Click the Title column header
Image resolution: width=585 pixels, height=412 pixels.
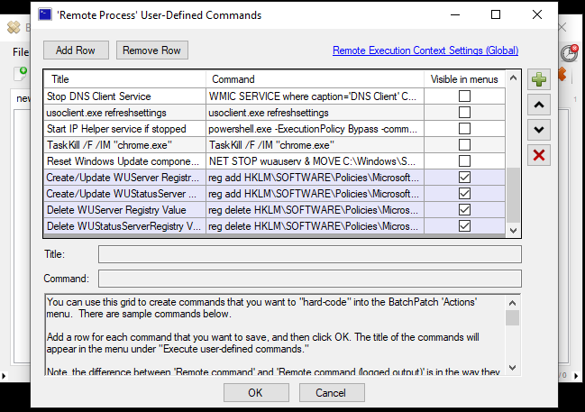[x=124, y=79]
